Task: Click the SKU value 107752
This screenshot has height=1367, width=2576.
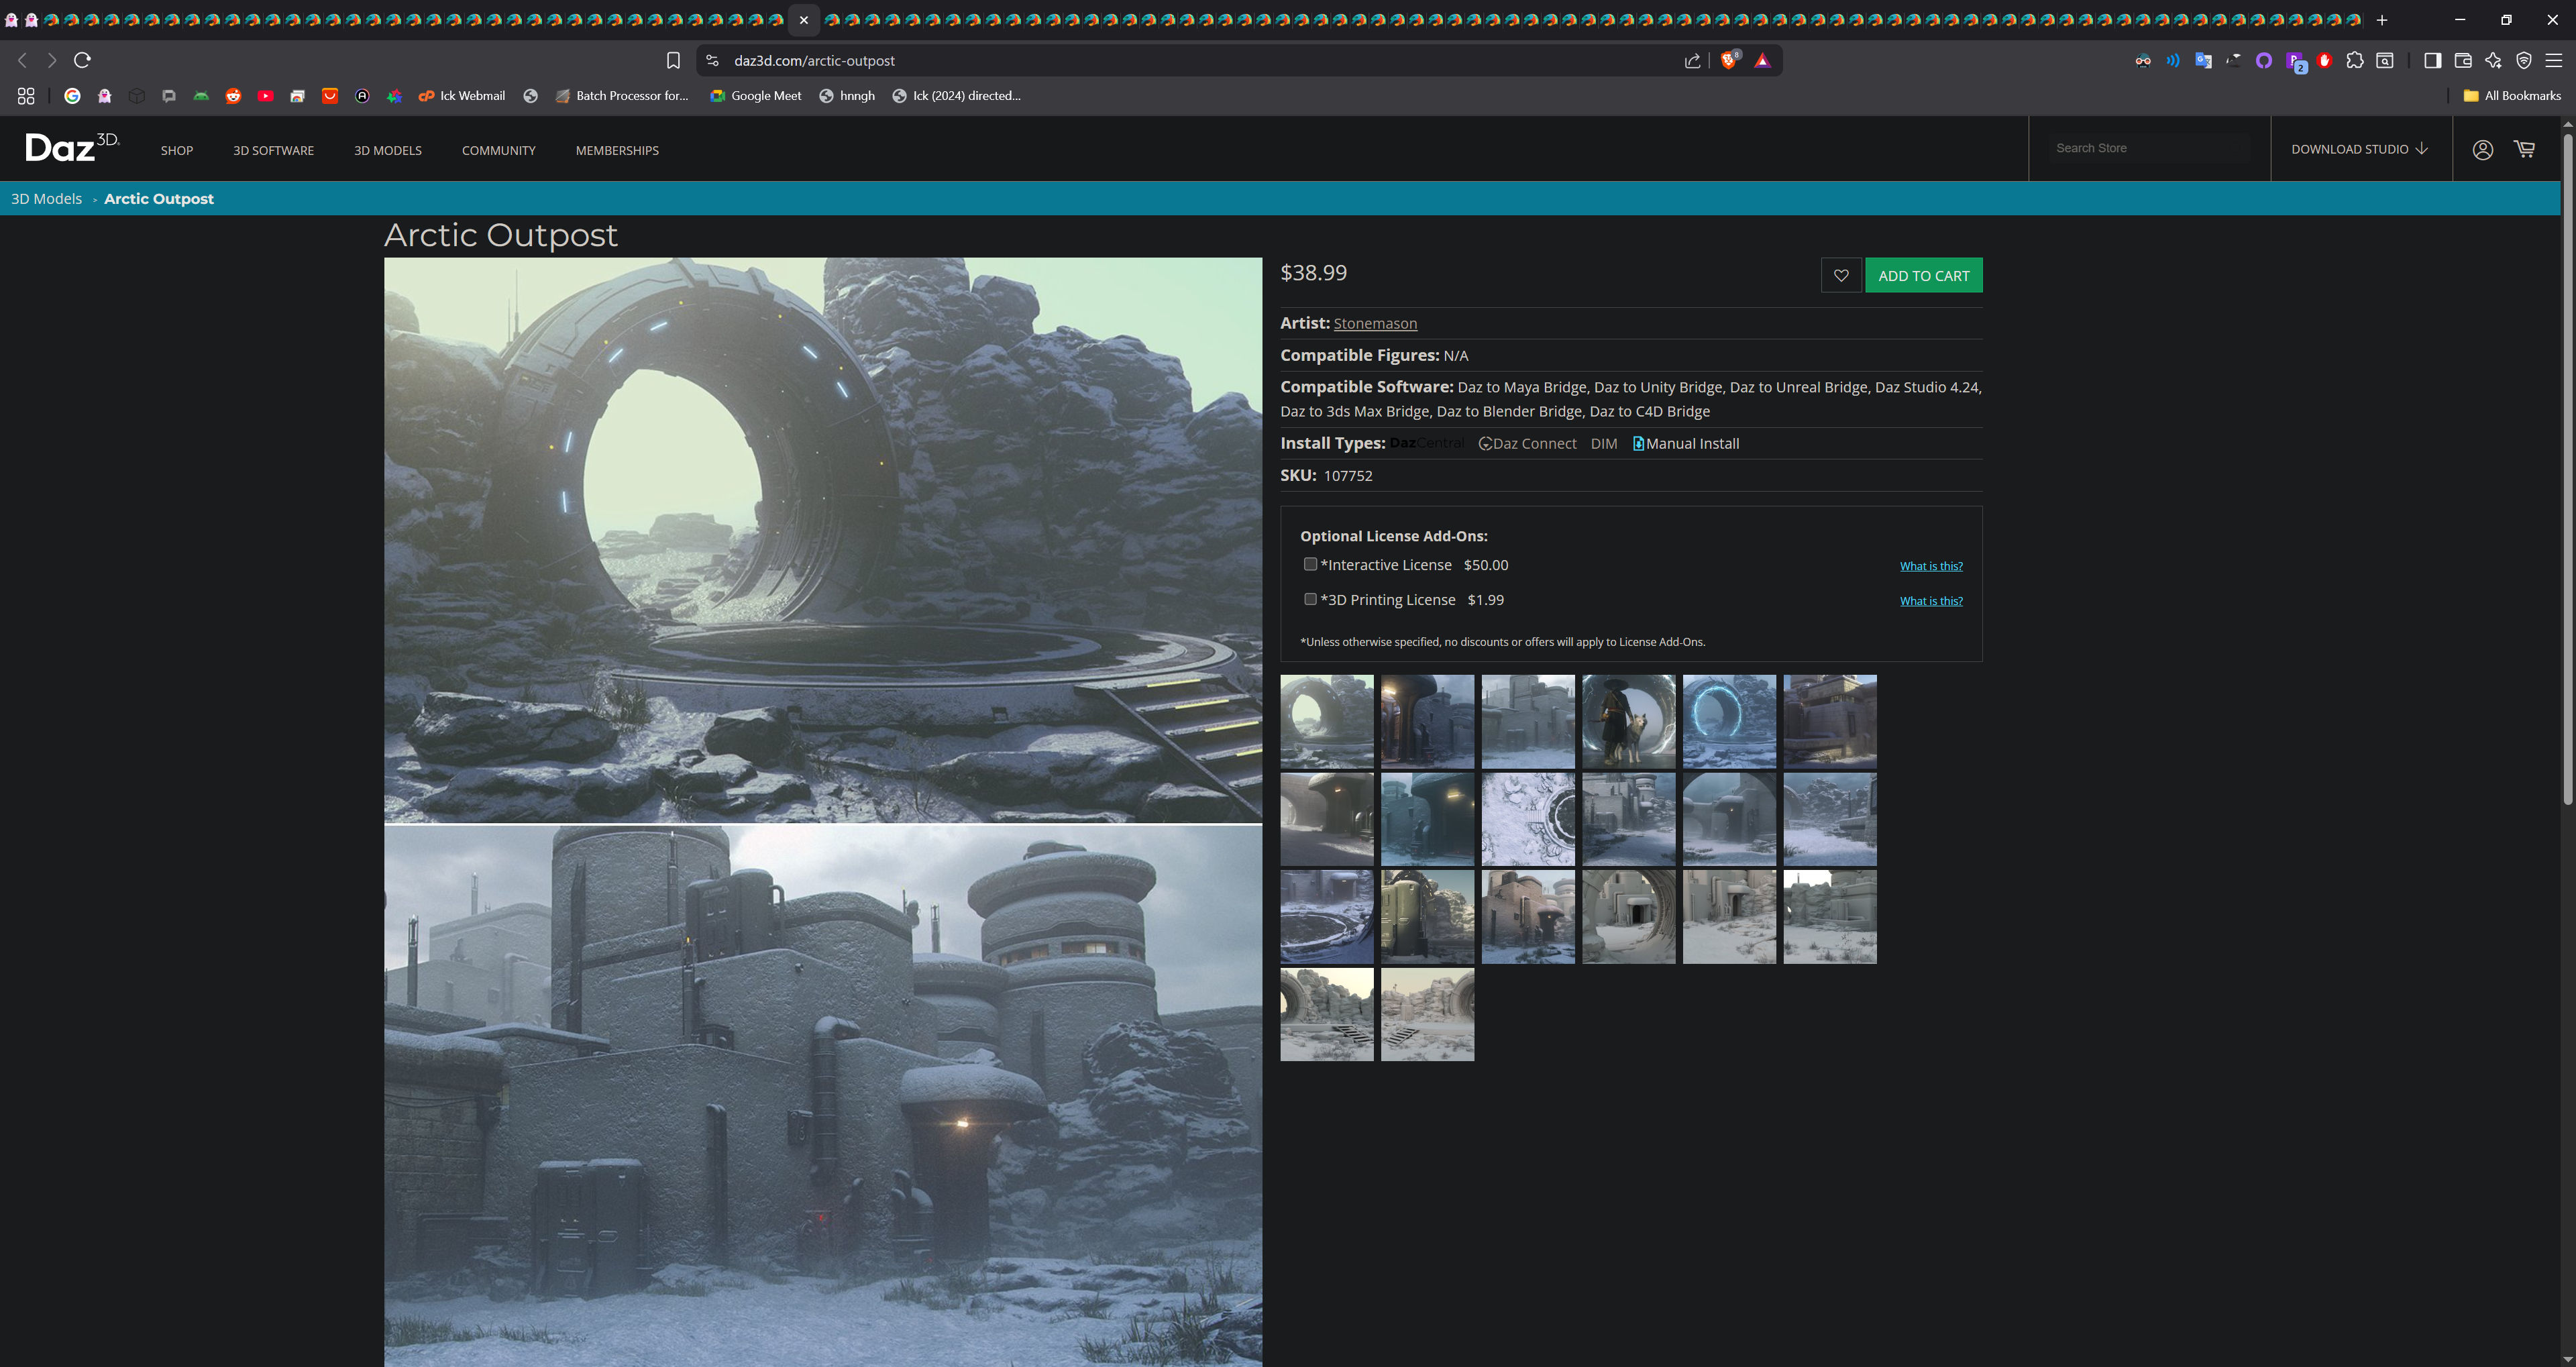Action: coord(1348,476)
